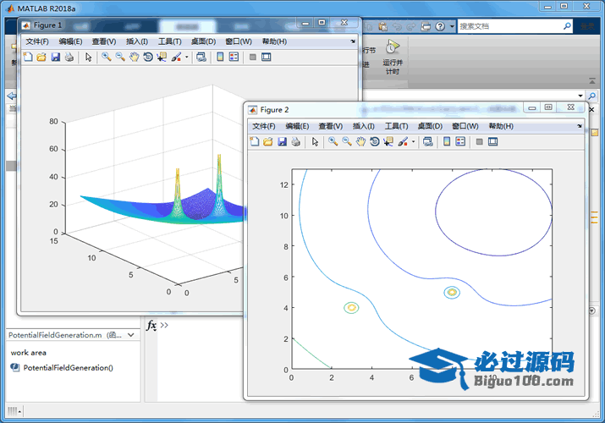Select Data Cursor tool in Figure 1
Viewport: 605px width, 423px height.
click(162, 57)
